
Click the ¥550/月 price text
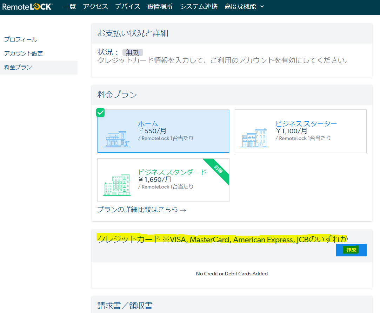point(152,131)
